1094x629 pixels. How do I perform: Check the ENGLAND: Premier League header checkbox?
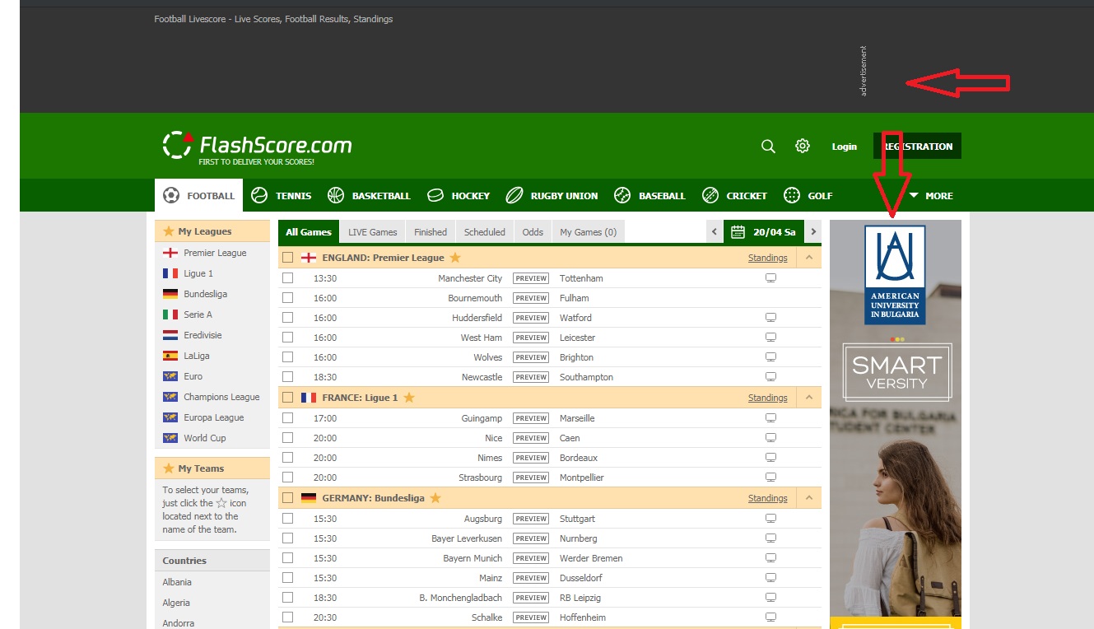(287, 258)
